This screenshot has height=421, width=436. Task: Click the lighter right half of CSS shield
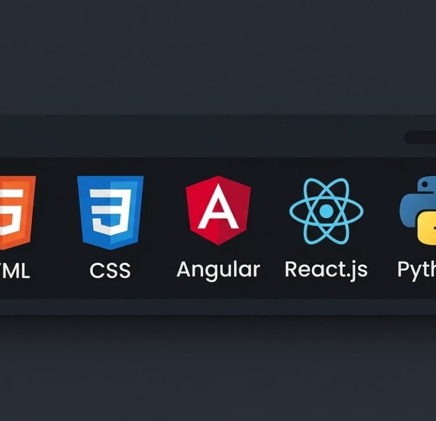click(x=127, y=212)
